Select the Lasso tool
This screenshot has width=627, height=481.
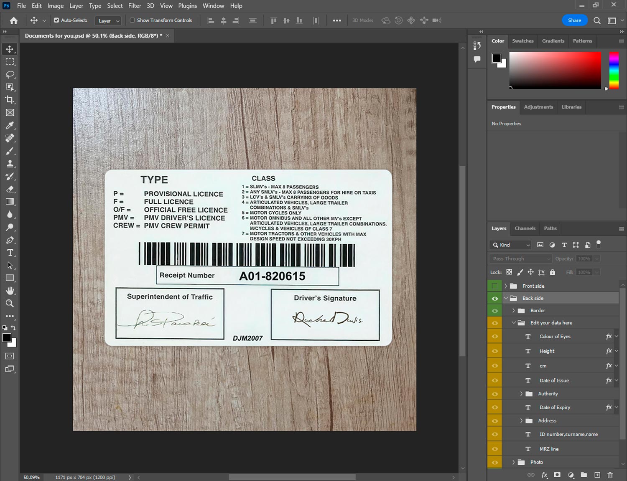10,74
